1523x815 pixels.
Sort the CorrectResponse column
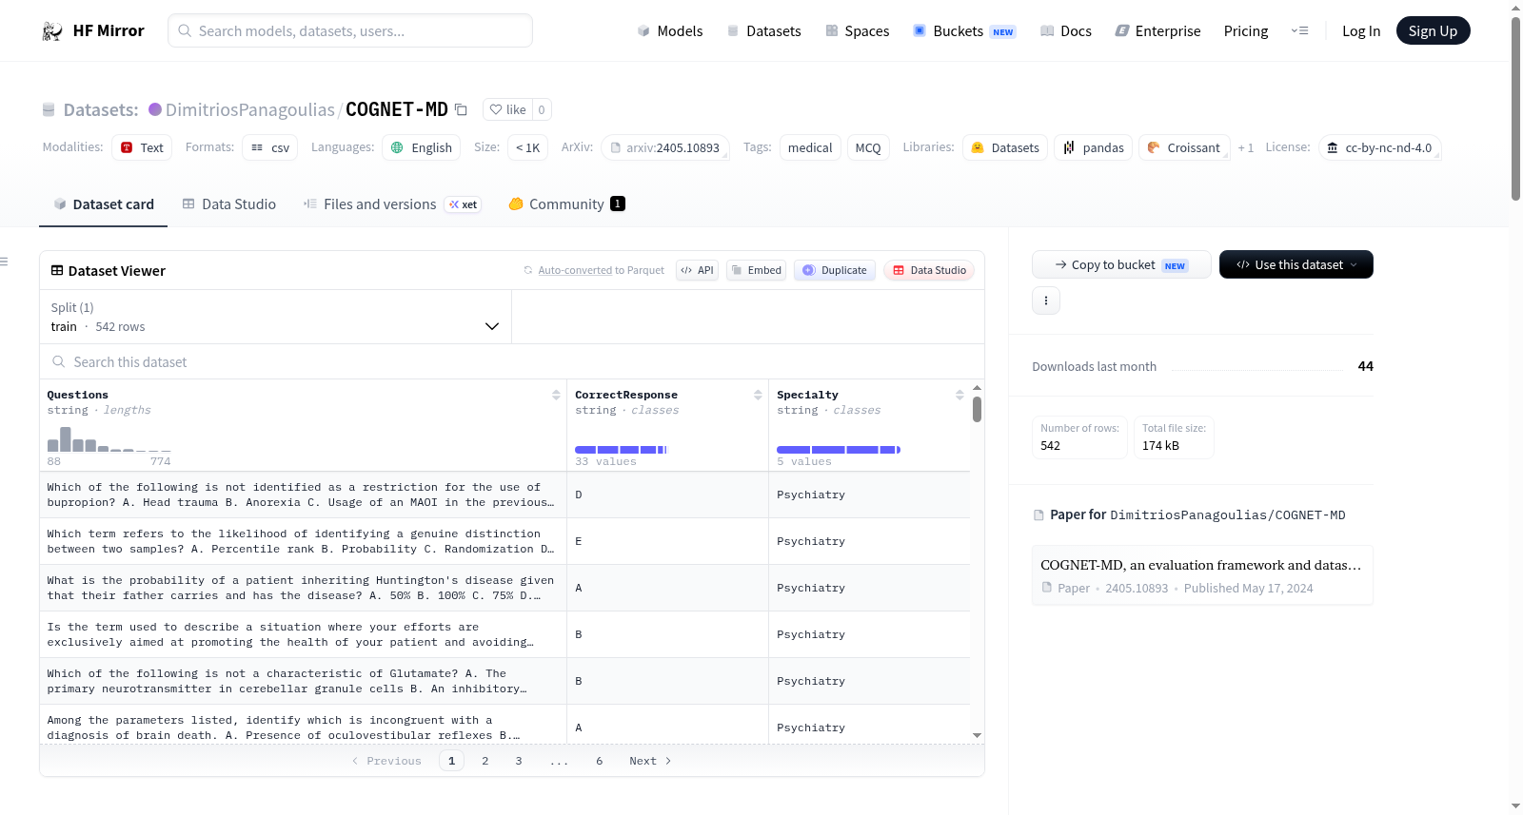click(x=758, y=395)
